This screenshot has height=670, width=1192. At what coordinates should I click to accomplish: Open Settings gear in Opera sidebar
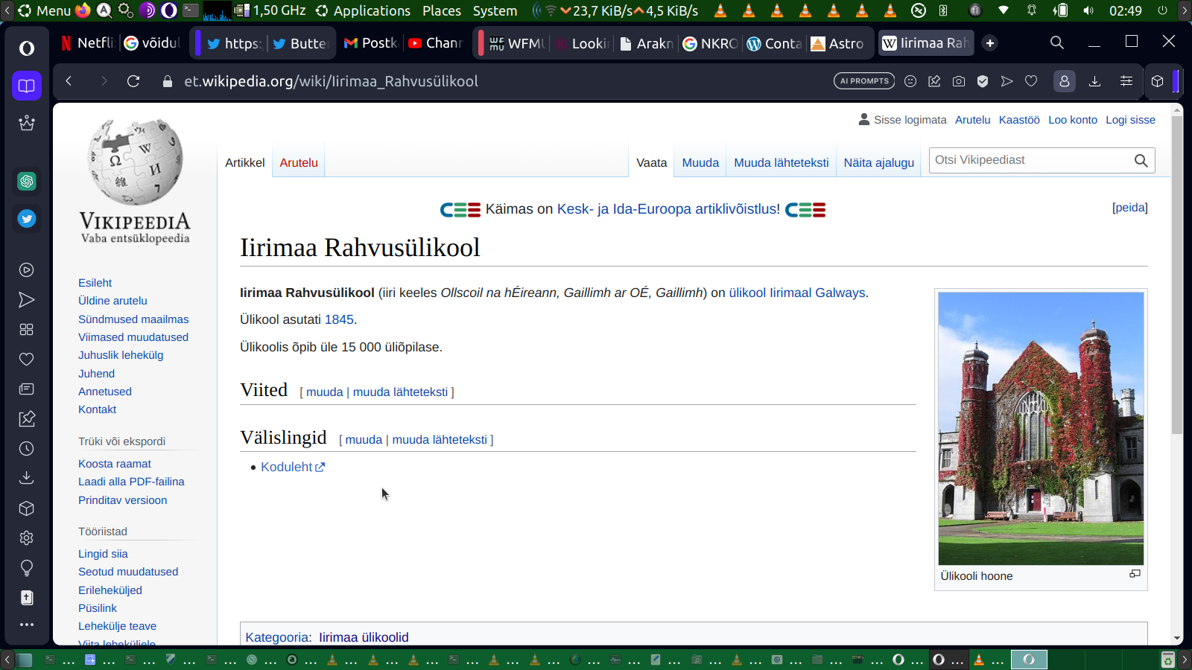27,538
